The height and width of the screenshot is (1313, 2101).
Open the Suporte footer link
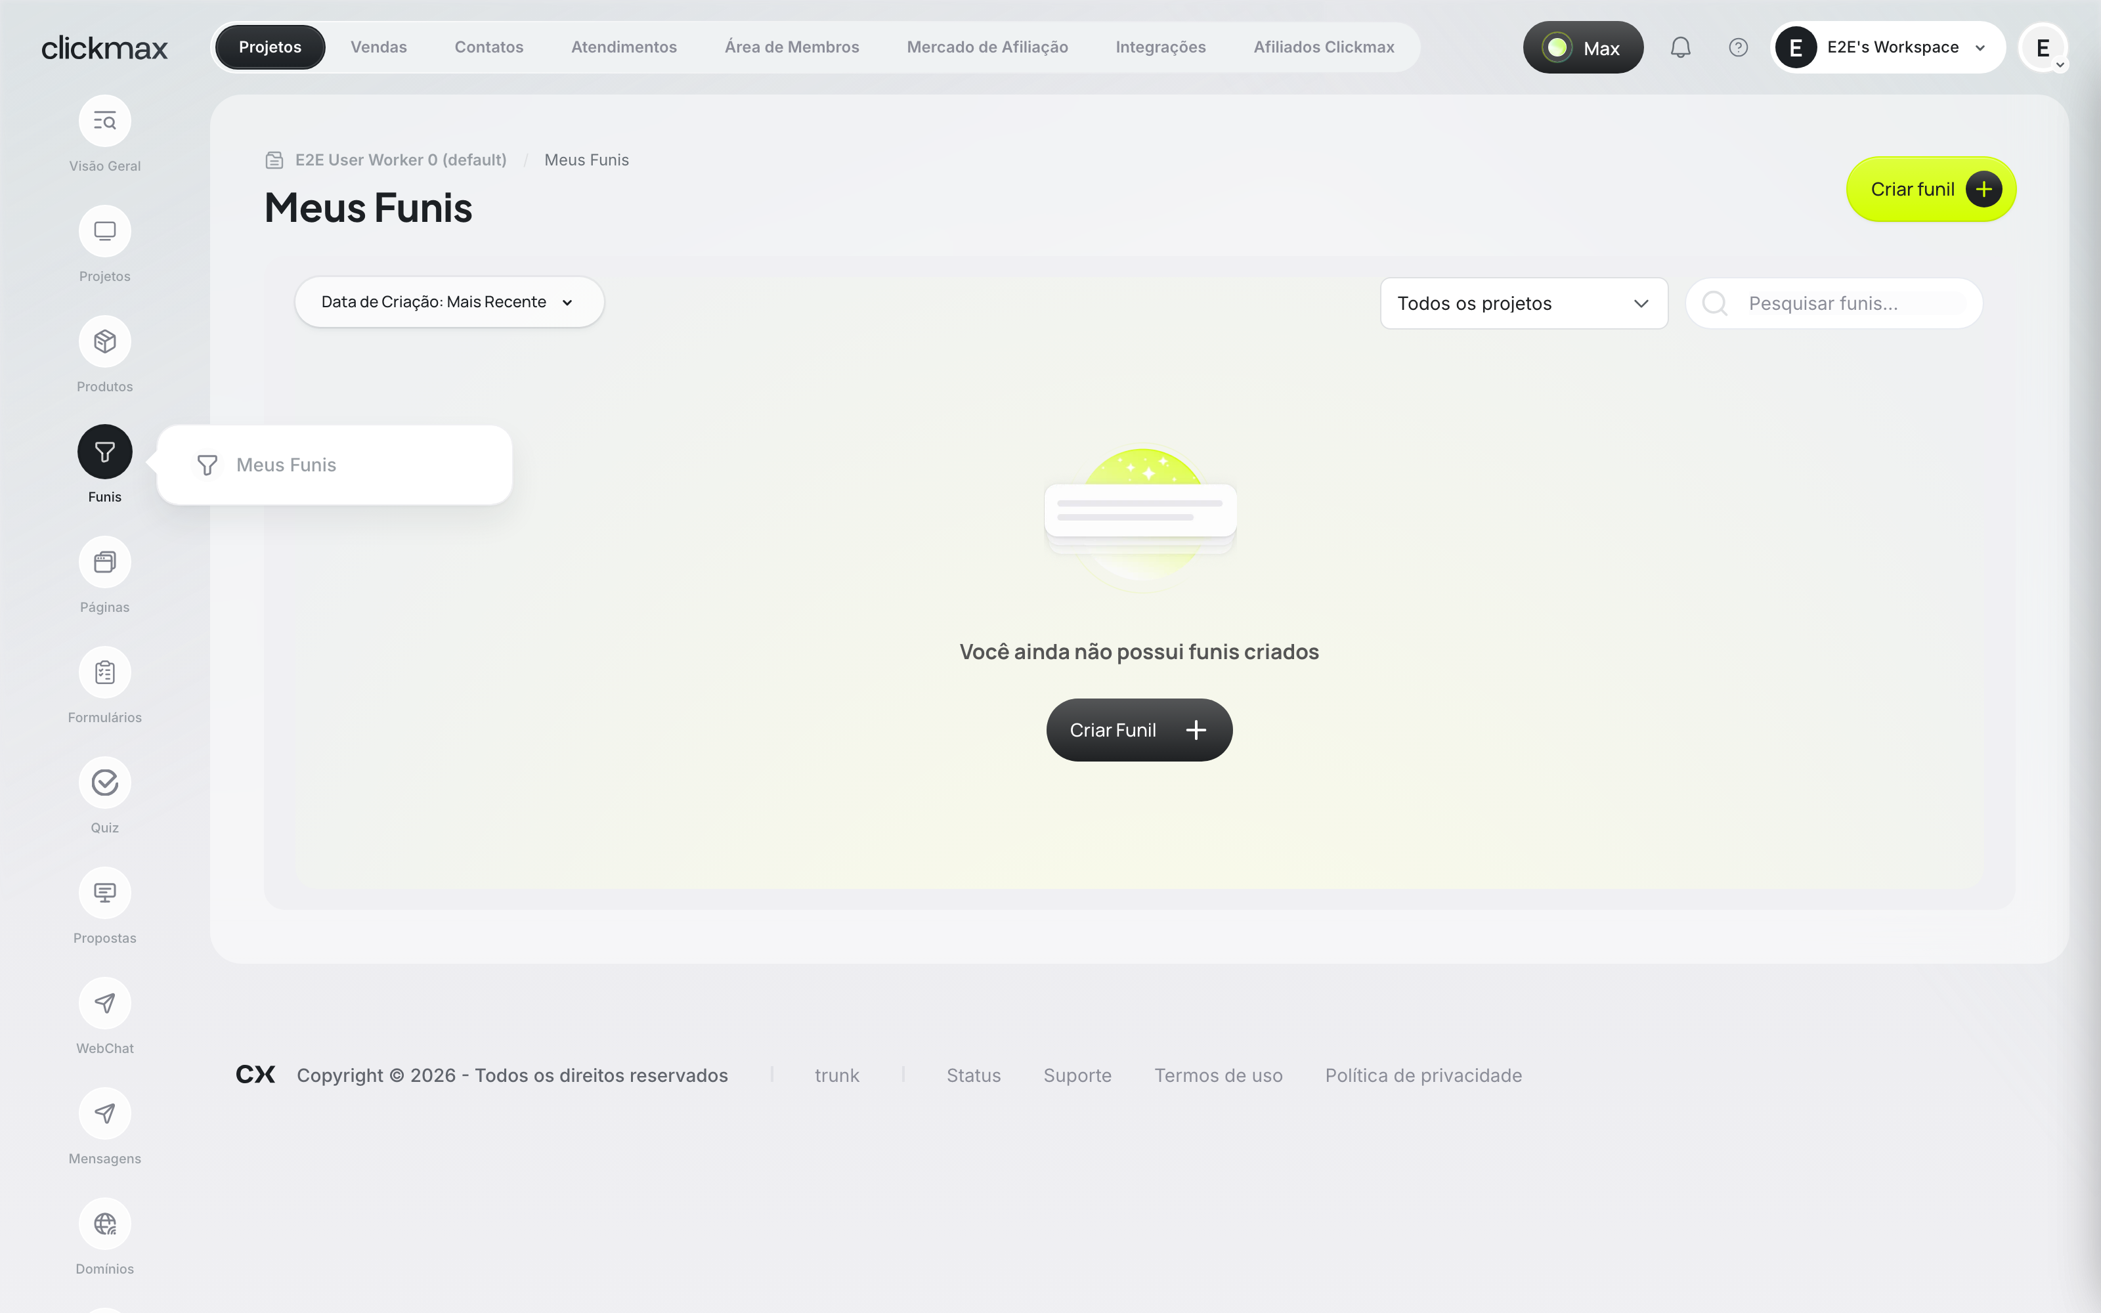coord(1077,1075)
